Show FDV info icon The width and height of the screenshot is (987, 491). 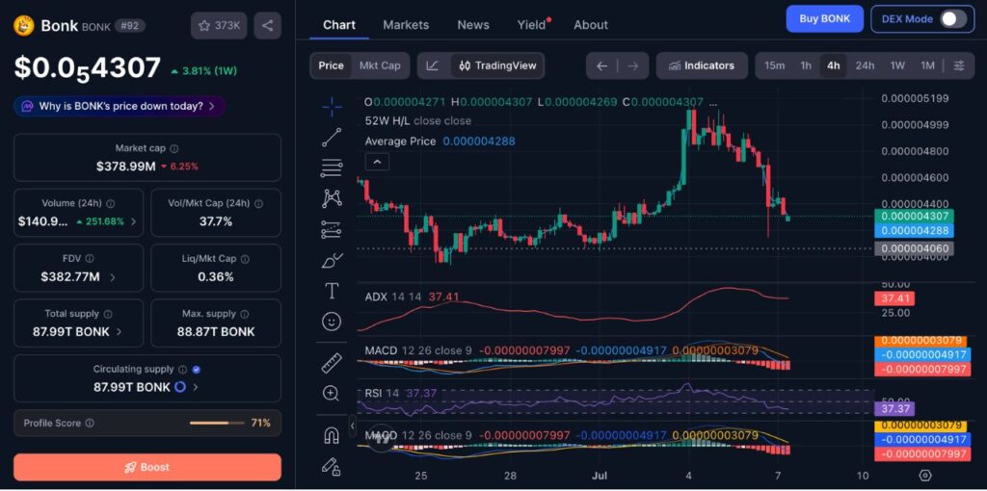tap(90, 258)
